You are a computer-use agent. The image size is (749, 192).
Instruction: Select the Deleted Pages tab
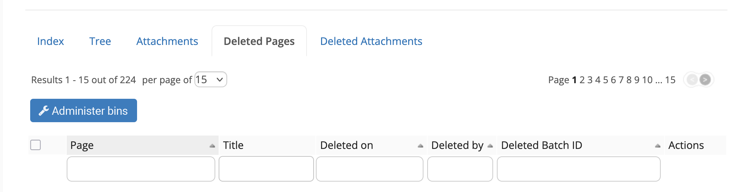259,41
